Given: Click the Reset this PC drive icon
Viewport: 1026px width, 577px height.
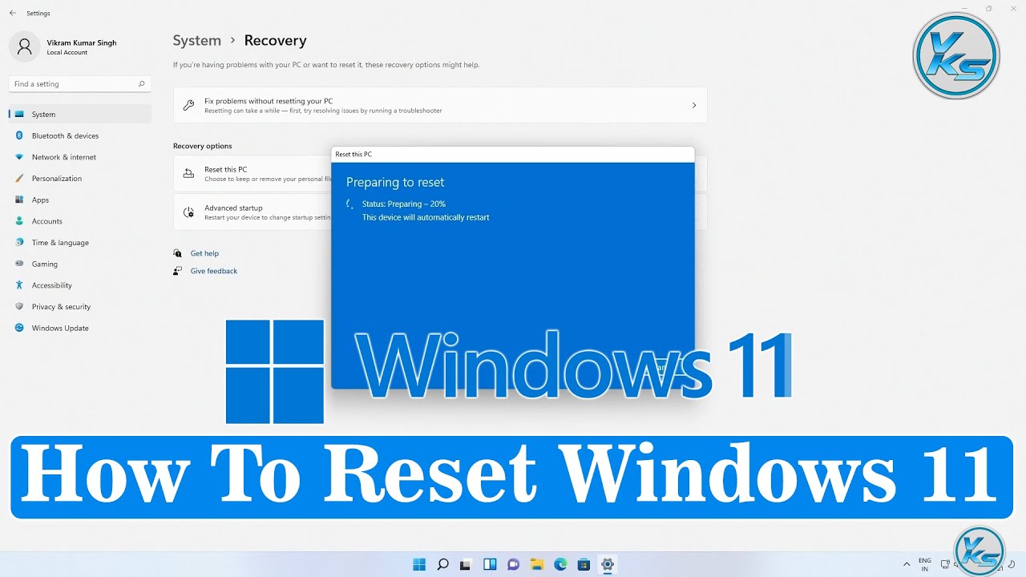Looking at the screenshot, I should [x=188, y=173].
